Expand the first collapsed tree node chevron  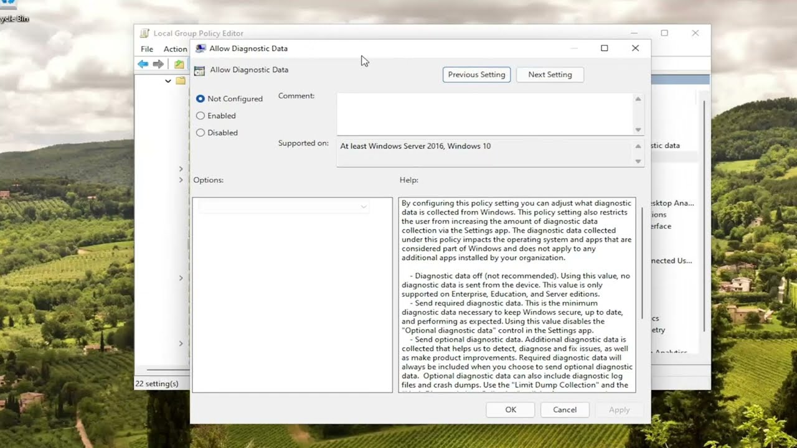[x=181, y=169]
